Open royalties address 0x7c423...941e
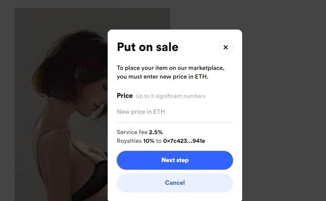 [184, 141]
